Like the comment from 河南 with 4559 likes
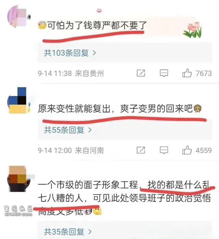The image size is (219, 239). point(187,150)
